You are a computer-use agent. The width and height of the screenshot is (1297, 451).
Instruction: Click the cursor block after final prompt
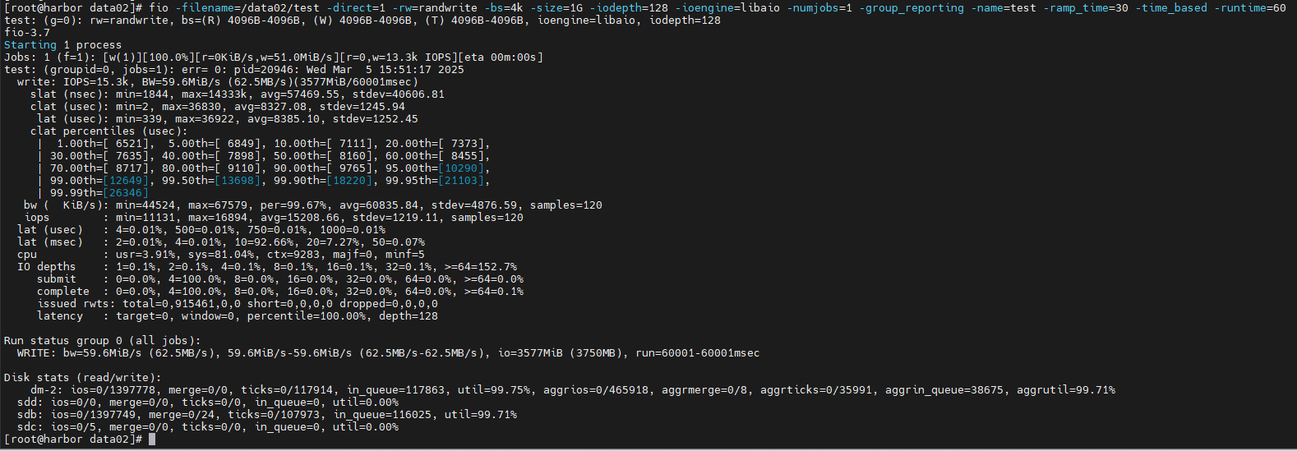pos(152,439)
